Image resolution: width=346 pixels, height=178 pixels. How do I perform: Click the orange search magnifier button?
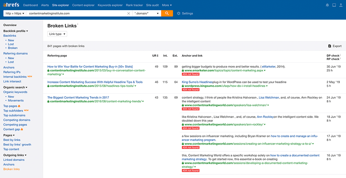(167, 13)
